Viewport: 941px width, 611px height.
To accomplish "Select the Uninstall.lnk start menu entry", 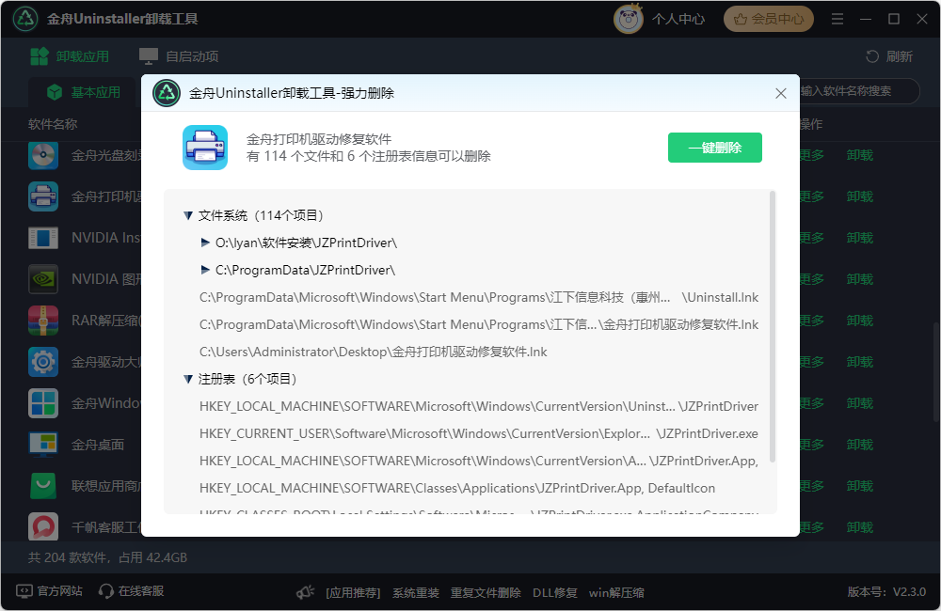I will [479, 297].
